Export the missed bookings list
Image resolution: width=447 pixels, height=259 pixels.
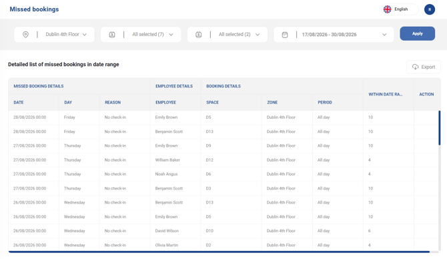tap(424, 67)
